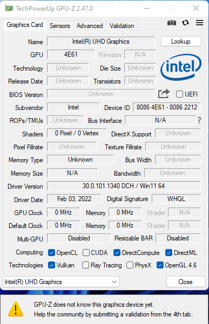The width and height of the screenshot is (209, 324).
Task: Click the Device ID value field
Action: tap(167, 107)
